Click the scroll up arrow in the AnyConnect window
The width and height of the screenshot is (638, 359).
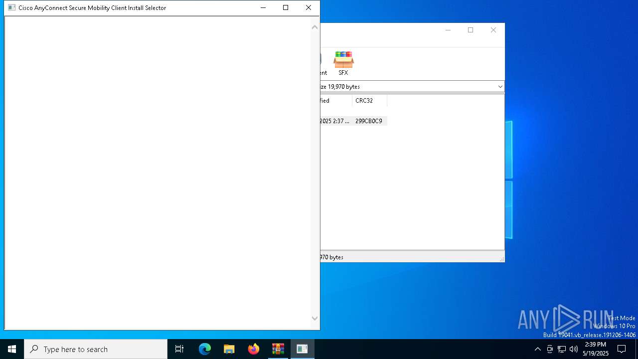click(315, 27)
